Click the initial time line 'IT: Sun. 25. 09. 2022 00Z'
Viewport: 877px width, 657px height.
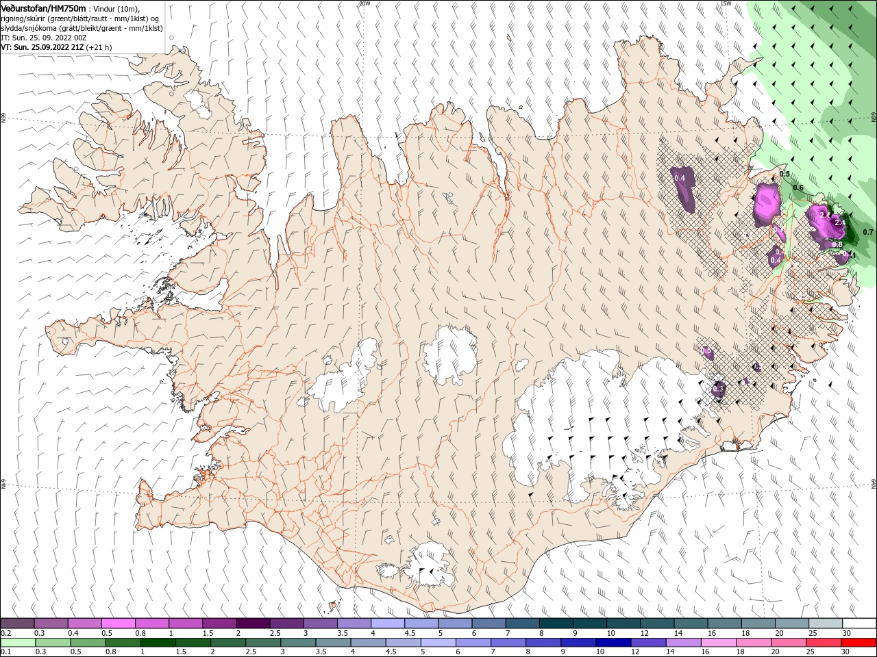[x=43, y=37]
